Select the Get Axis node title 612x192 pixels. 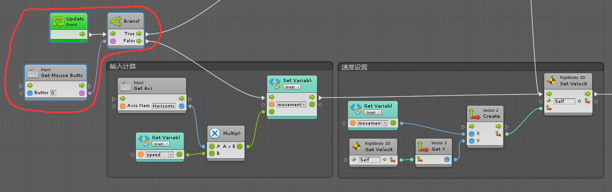click(143, 88)
